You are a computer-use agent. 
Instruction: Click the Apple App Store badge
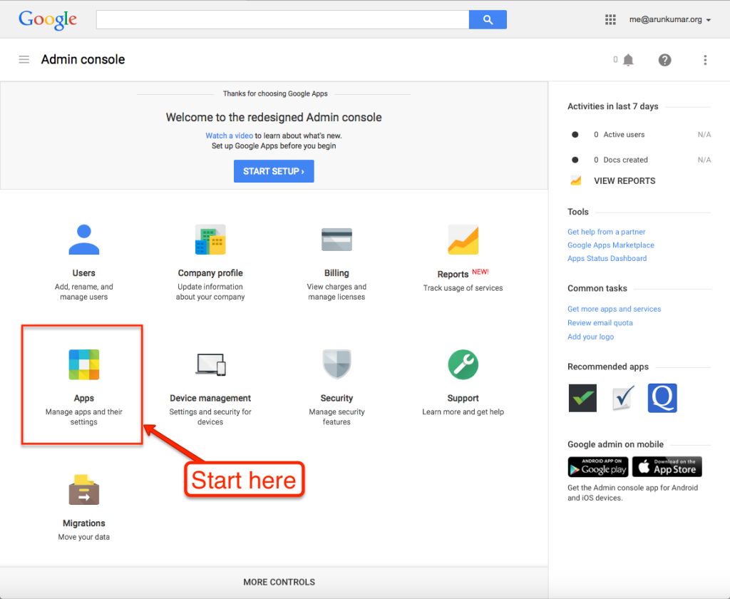pos(667,466)
